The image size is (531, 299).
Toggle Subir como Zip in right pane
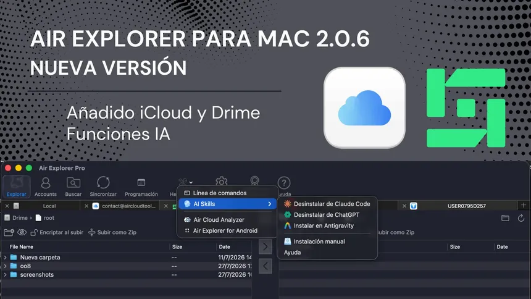pyautogui.click(x=395, y=232)
